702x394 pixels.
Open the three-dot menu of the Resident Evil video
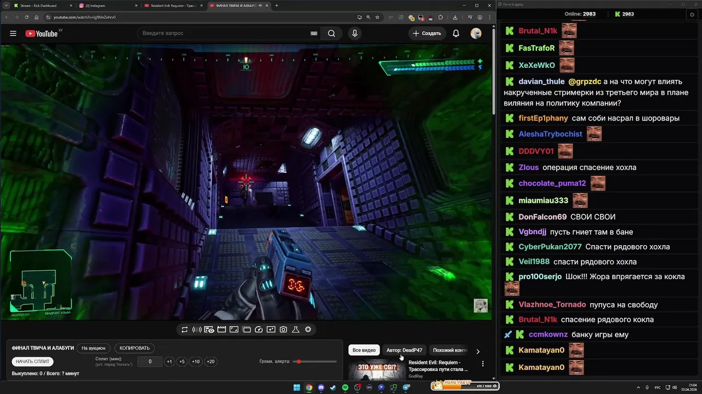point(483,363)
